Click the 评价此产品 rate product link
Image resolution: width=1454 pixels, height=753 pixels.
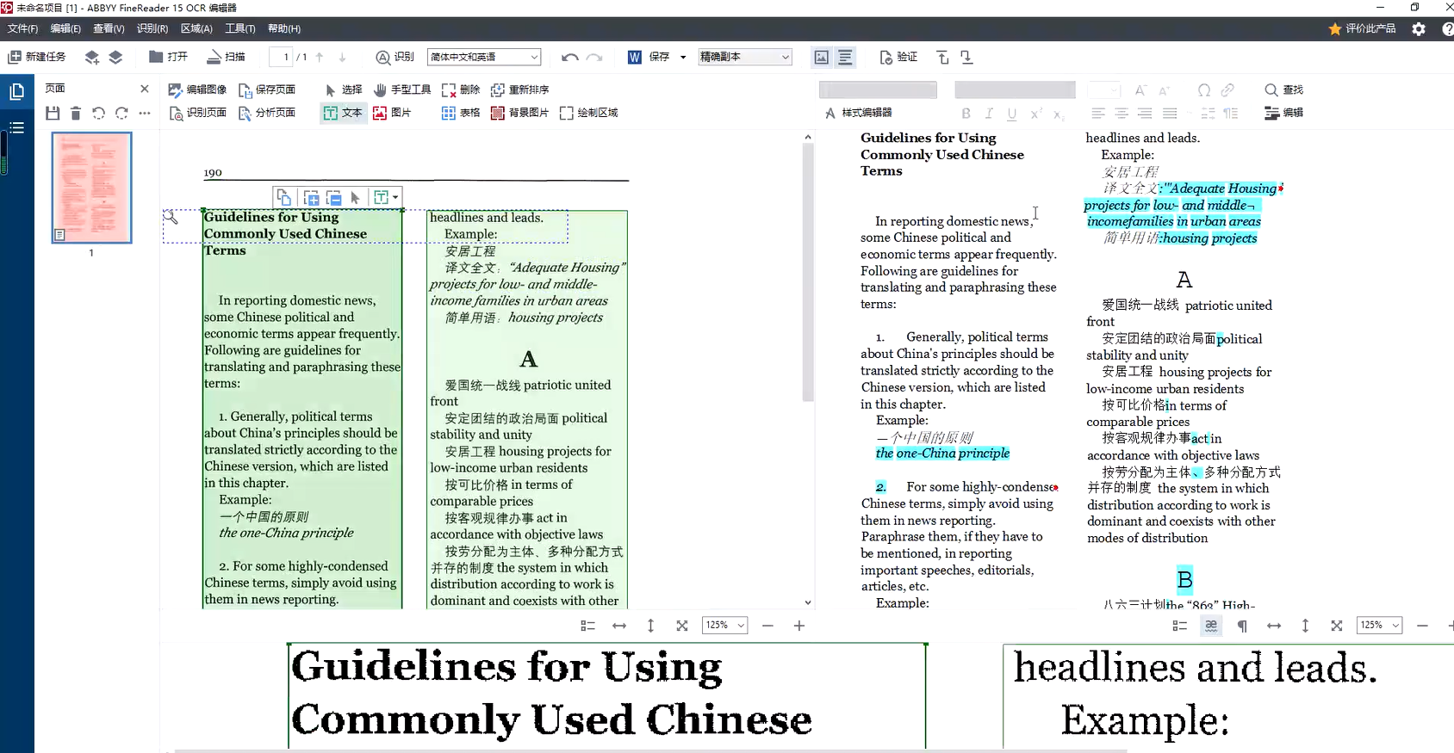click(1362, 28)
